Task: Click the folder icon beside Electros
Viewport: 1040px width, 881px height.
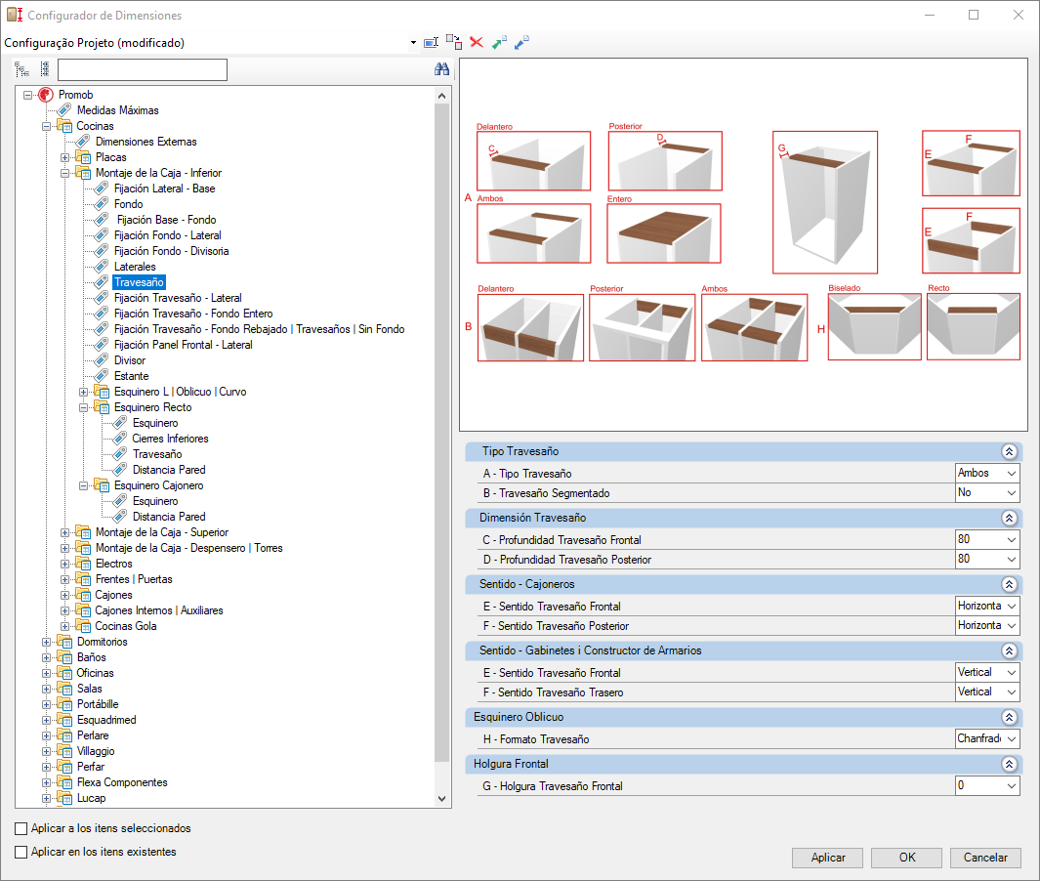Action: pos(83,564)
